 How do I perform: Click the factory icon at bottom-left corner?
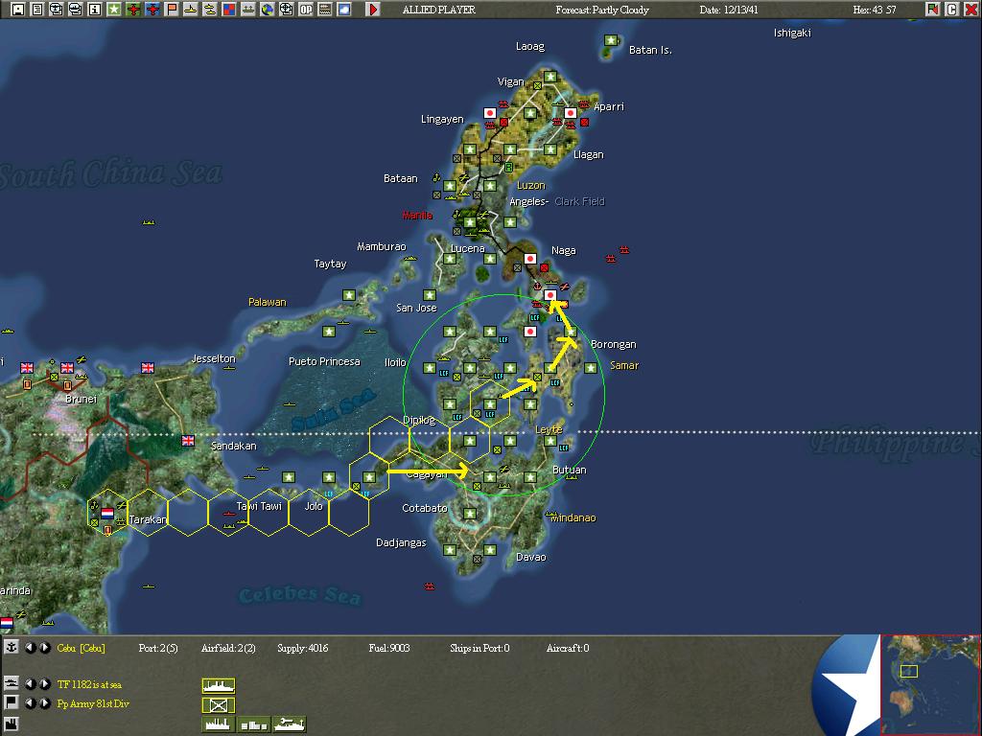pyautogui.click(x=12, y=724)
